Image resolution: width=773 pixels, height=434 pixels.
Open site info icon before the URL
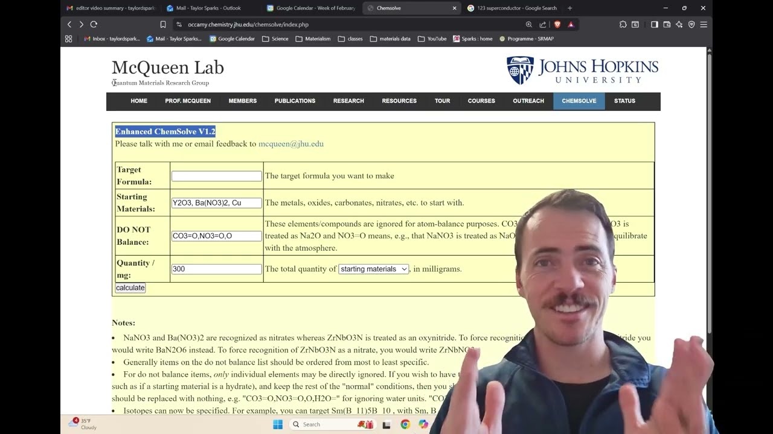(x=179, y=25)
